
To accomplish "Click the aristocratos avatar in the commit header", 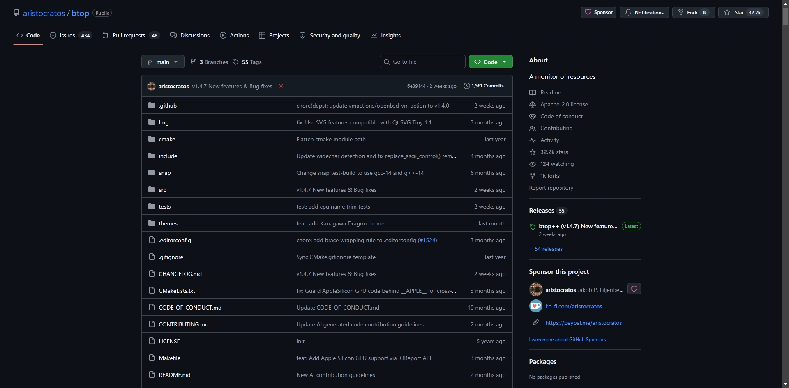I will point(151,86).
